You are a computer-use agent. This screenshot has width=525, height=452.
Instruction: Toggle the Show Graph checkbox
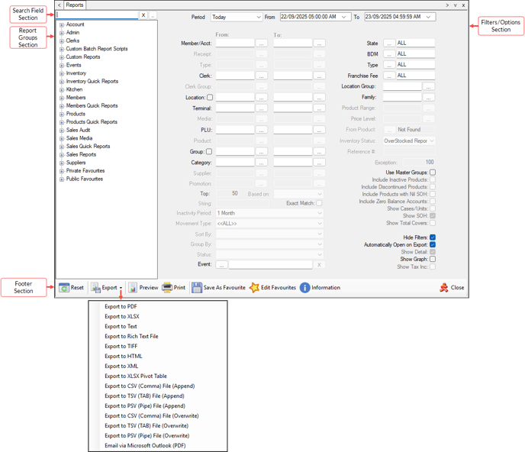[433, 260]
